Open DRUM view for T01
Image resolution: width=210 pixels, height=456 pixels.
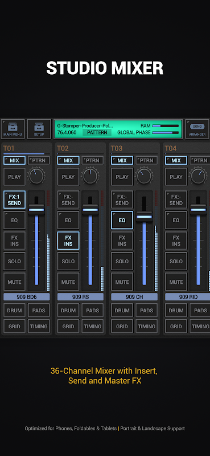tap(15, 310)
